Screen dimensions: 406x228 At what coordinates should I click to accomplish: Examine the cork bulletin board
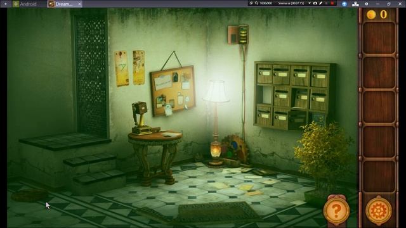173,91
